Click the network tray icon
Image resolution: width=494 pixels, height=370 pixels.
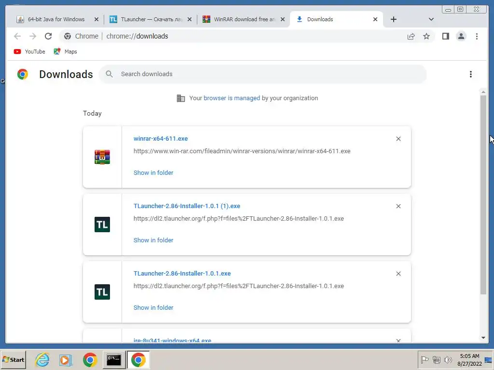click(436, 359)
